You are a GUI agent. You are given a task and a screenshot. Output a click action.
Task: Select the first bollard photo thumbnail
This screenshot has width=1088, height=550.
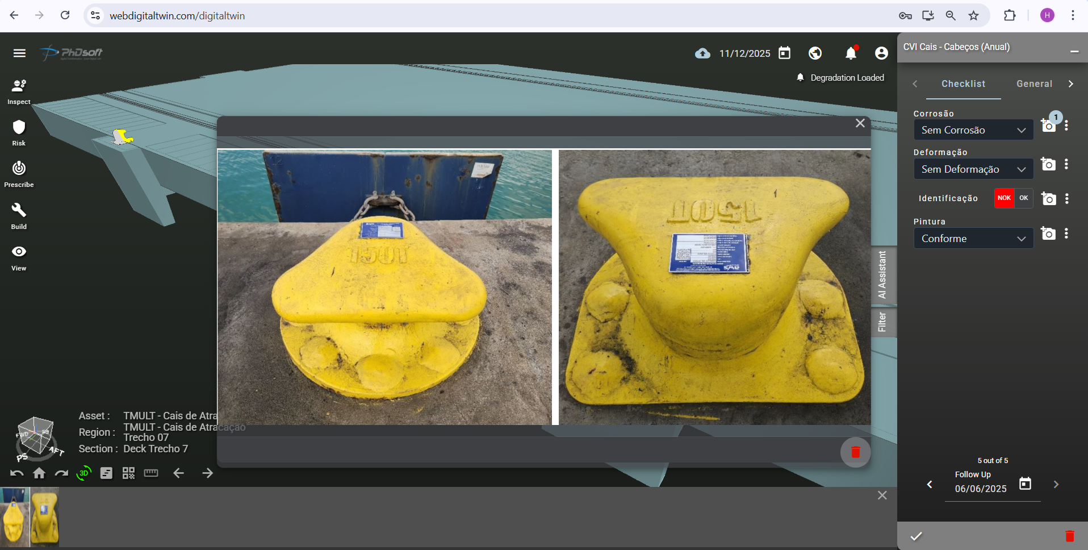click(x=15, y=517)
